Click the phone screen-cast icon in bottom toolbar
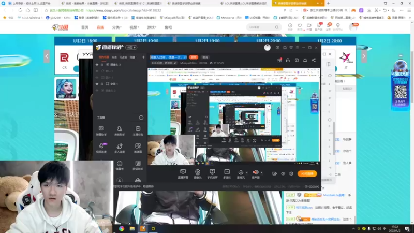Screen dimensions: 414x233 pos(212,174)
